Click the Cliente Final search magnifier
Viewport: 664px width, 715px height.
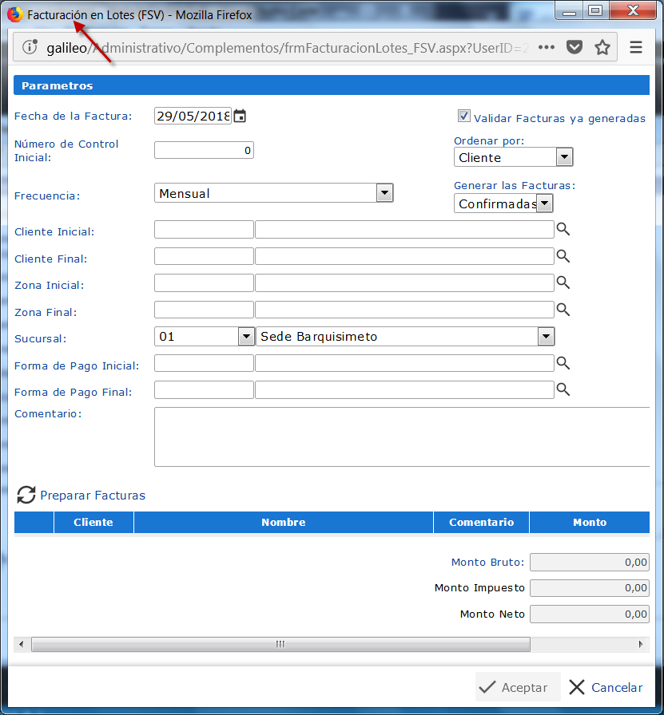563,256
